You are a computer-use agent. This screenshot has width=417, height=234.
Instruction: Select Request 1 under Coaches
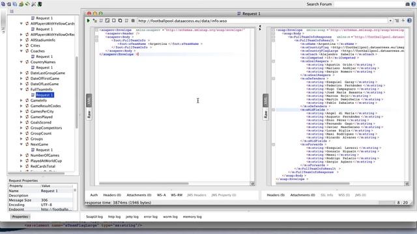(x=44, y=57)
